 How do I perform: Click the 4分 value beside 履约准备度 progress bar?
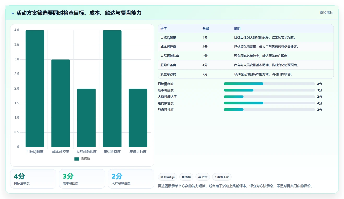pos(319,103)
